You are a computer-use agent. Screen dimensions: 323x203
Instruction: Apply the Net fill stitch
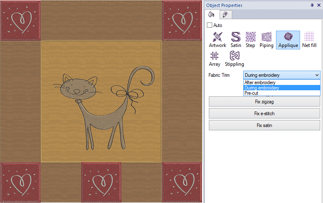(x=309, y=40)
